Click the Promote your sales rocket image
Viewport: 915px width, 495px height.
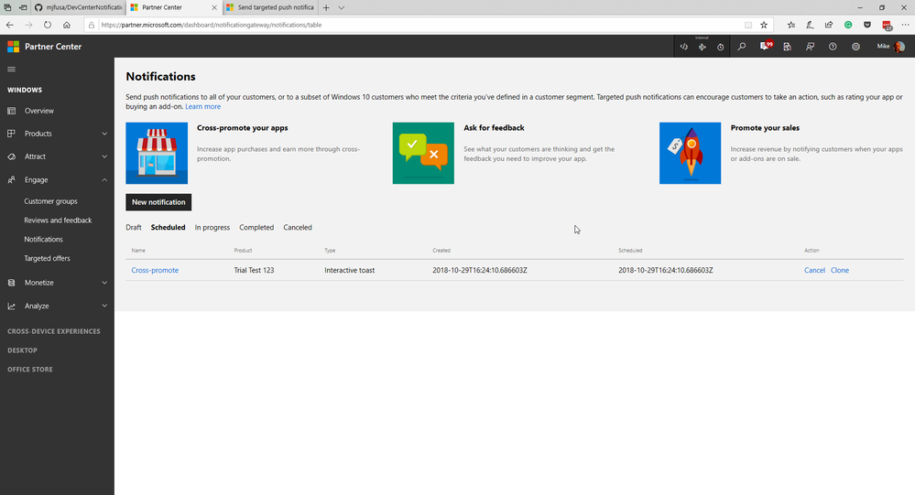tap(690, 153)
